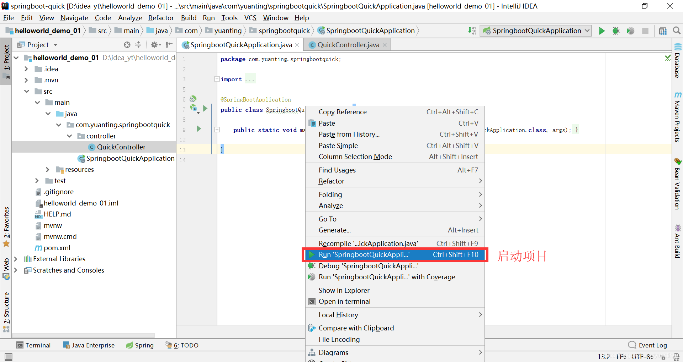This screenshot has height=362, width=683.
Task: Open the Event Log
Action: pos(648,345)
